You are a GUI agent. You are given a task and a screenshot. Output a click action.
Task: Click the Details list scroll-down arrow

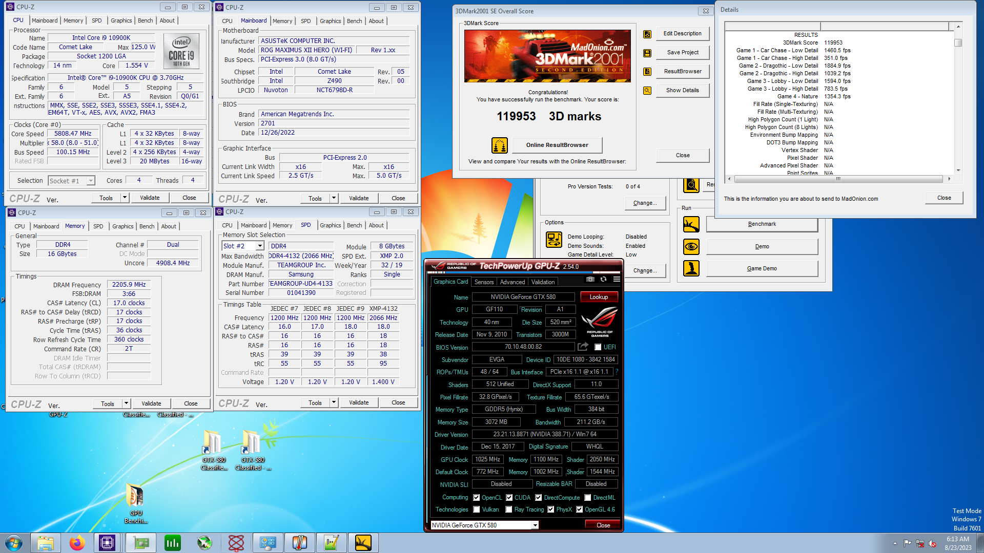coord(958,171)
